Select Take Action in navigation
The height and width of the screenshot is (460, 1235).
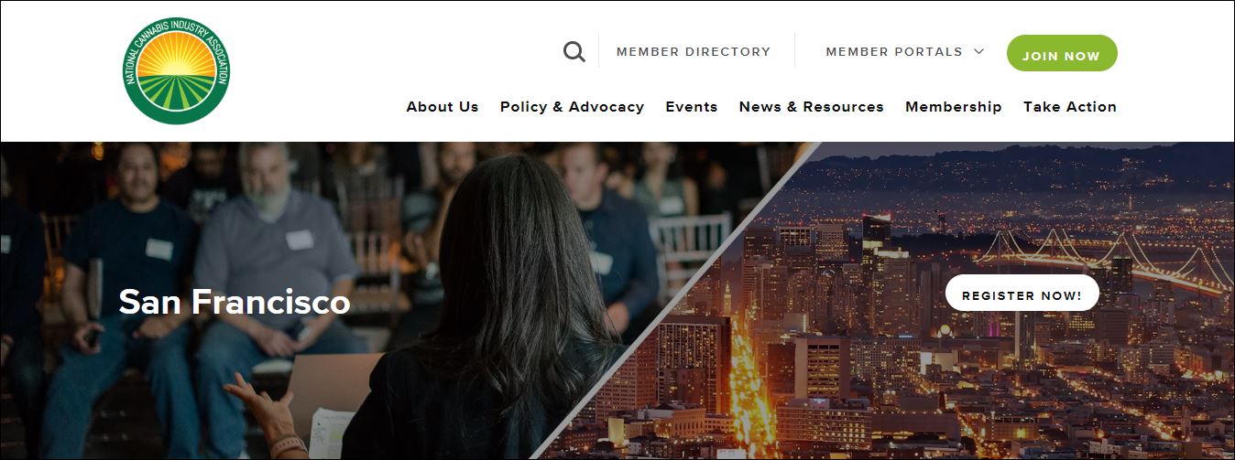1070,106
